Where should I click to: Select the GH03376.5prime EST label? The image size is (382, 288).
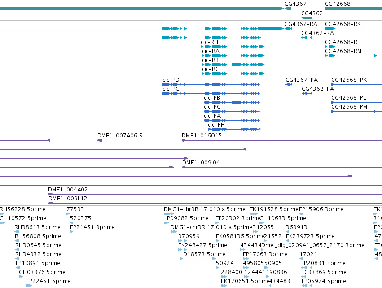[42, 272]
